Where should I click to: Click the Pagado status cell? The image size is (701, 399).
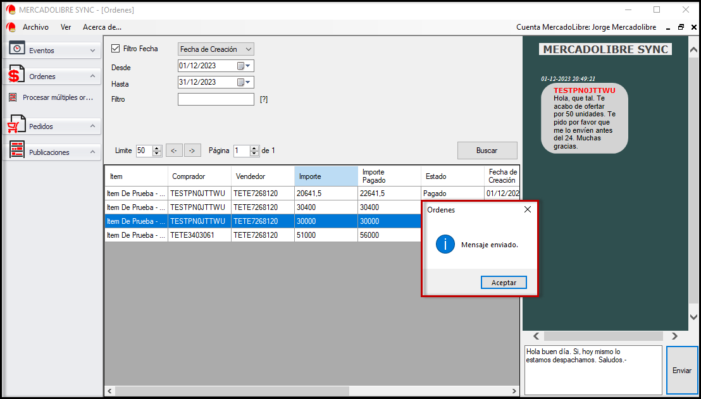pos(452,193)
